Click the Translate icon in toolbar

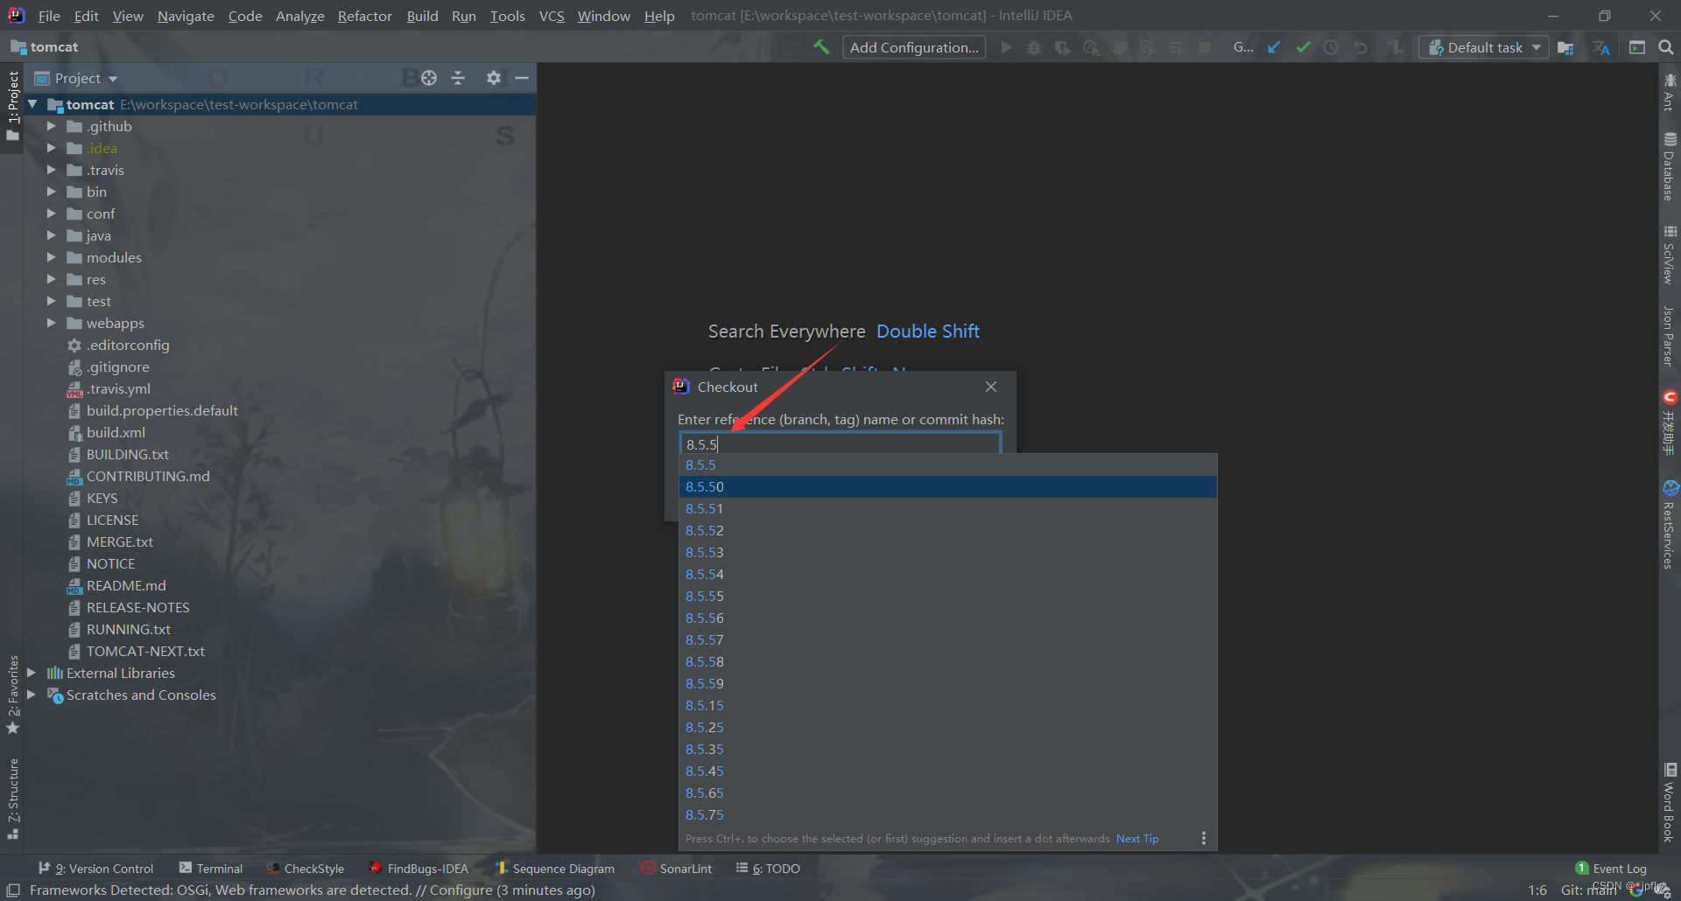[1601, 47]
